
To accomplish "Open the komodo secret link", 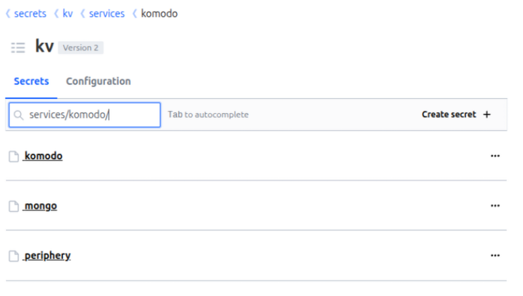I will 43,156.
